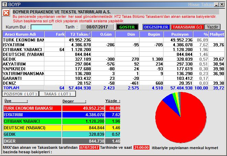The width and height of the screenshot is (227, 156).
Task: Click Fark value 64 in CITIBANK row
Action: [x=62, y=50]
